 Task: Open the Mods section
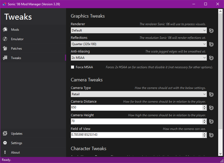pos(33,29)
